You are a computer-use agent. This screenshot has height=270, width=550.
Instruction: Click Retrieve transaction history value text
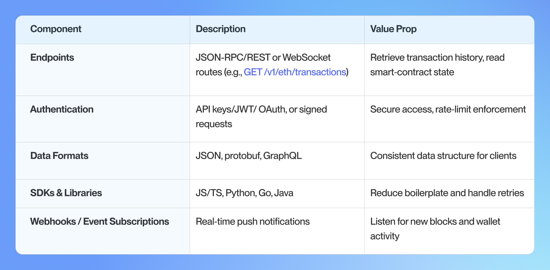(x=437, y=57)
